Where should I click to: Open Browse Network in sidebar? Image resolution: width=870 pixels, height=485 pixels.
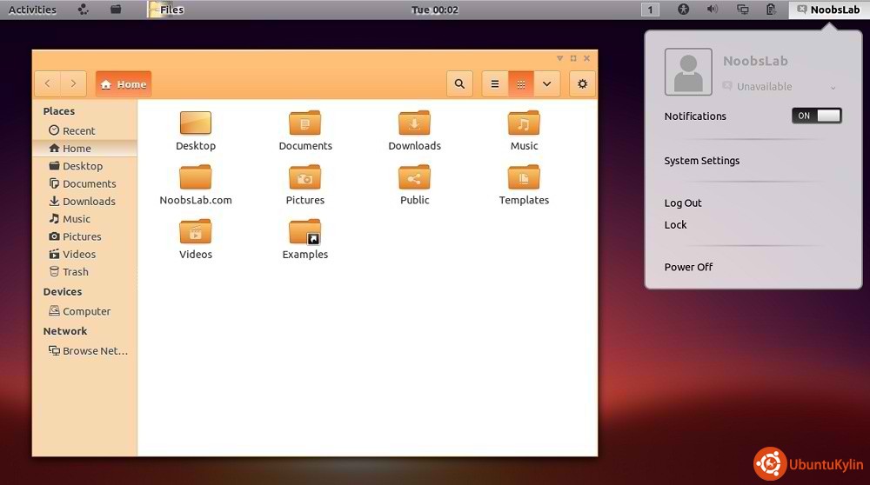coord(89,351)
